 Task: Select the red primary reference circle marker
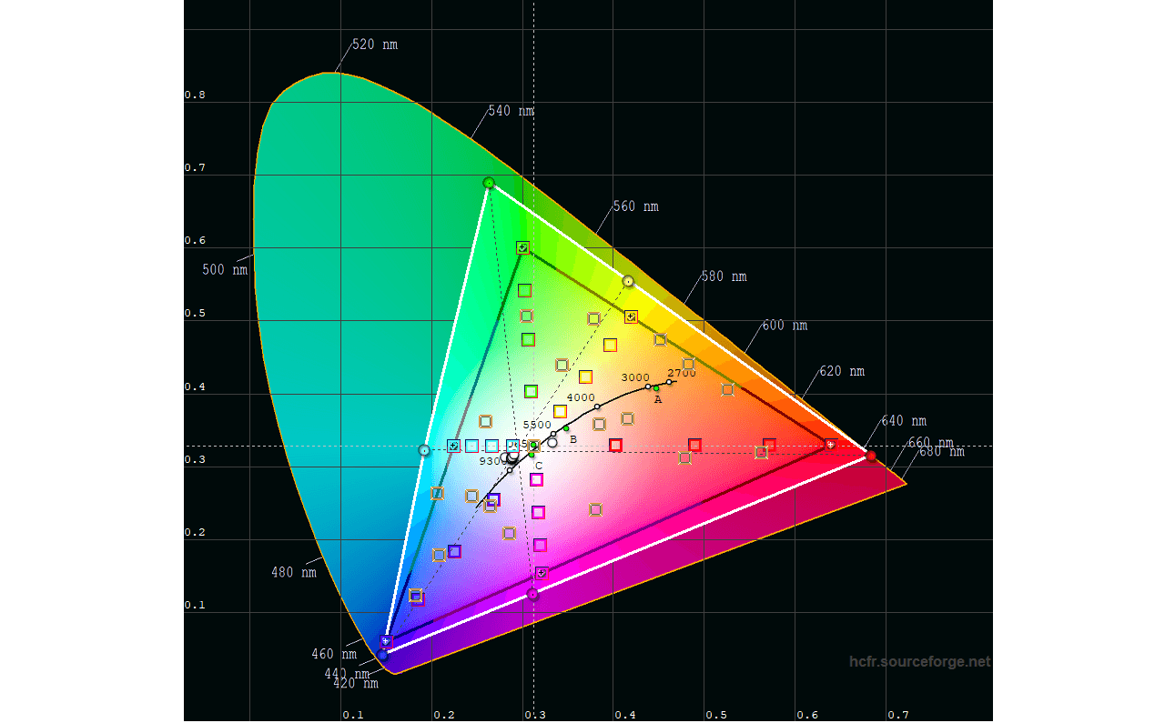coord(871,456)
